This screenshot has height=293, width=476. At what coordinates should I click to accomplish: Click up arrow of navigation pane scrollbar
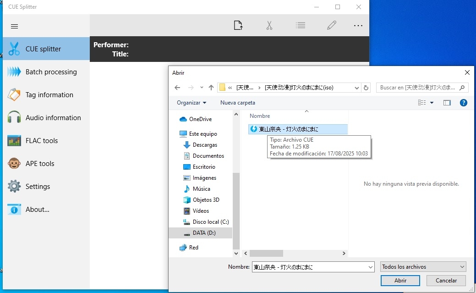click(x=236, y=115)
